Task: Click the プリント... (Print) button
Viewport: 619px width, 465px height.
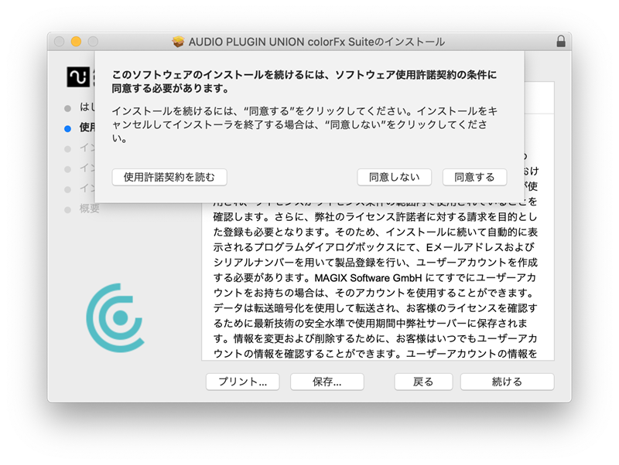Action: (x=243, y=382)
